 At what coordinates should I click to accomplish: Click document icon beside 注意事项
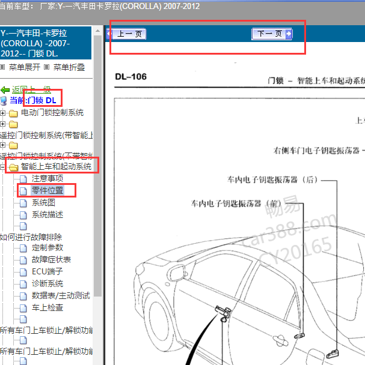(x=23, y=179)
